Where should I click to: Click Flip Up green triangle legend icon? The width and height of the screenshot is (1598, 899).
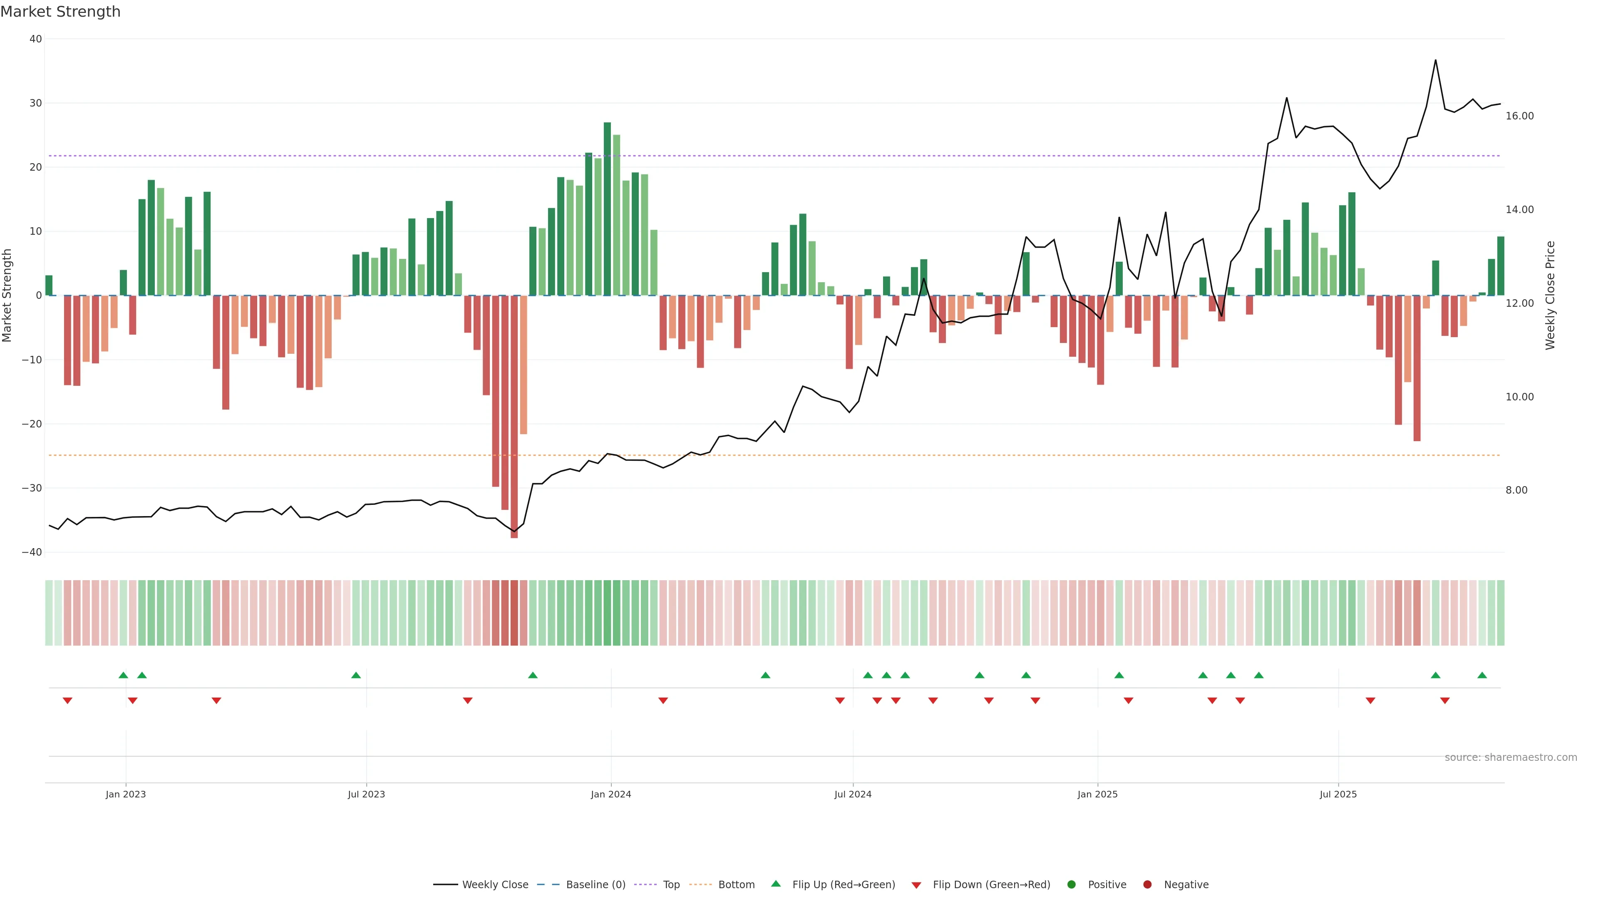[775, 884]
